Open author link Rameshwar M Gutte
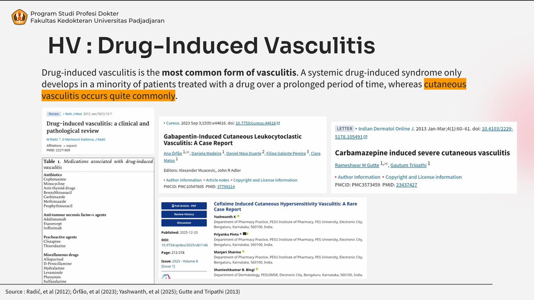 358,165
